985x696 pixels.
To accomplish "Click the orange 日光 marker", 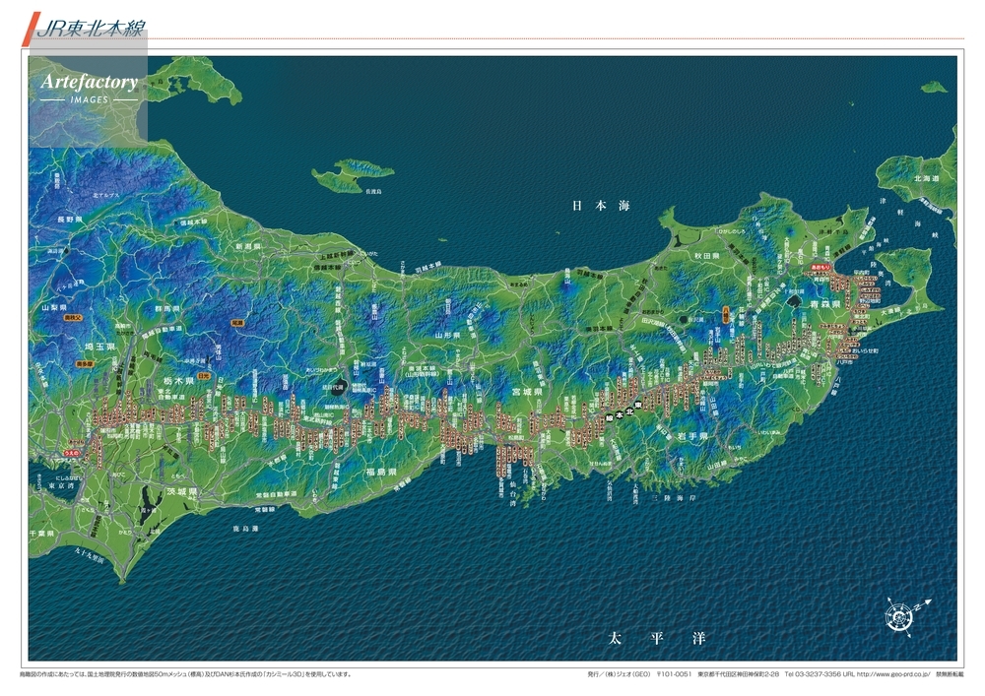I will pos(204,375).
